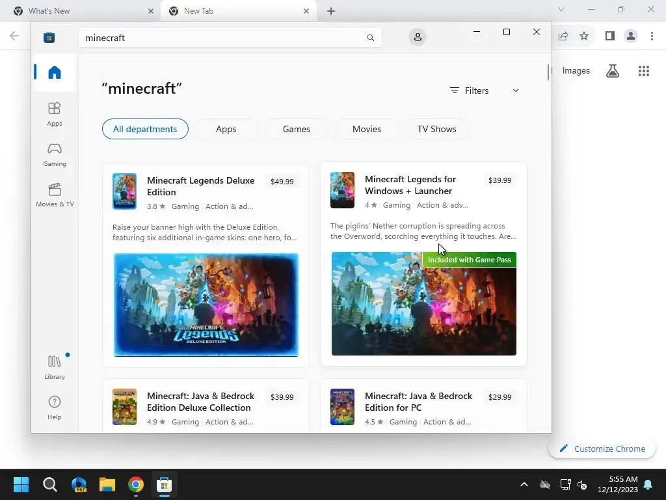This screenshot has height=500, width=666.
Task: Switch to the What's New Chrome tab
Action: 83,11
